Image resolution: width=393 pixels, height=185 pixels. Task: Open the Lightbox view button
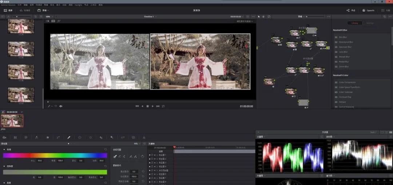(x=386, y=11)
